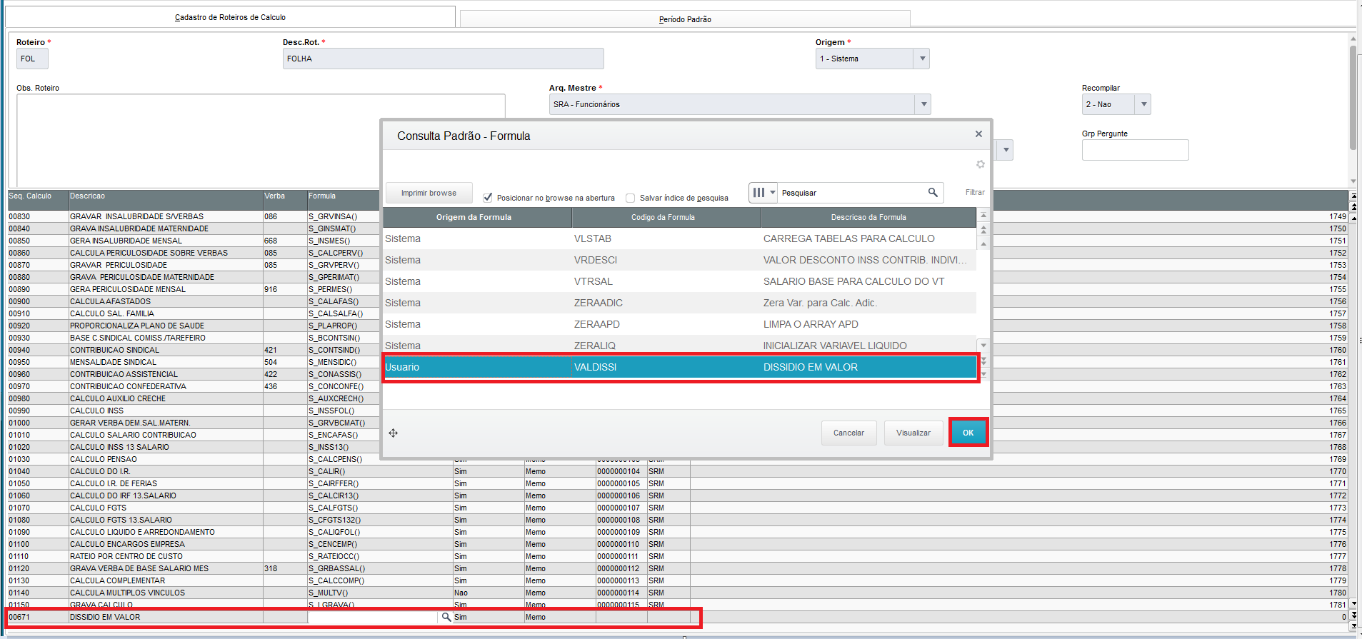Switch to Período Padrão tab
This screenshot has height=639, width=1362.
pos(685,19)
